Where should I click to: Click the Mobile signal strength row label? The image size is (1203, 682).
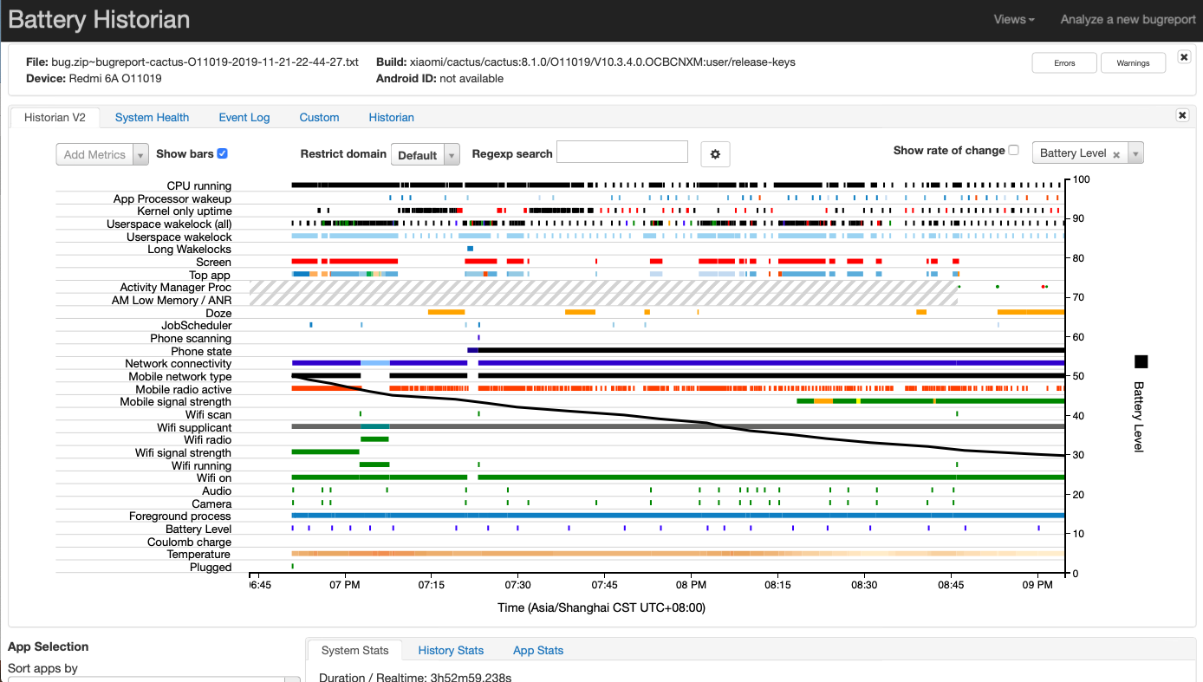176,402
